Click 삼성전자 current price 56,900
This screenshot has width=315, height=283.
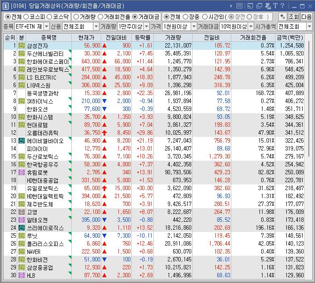tap(92, 46)
